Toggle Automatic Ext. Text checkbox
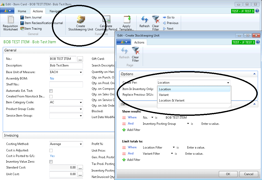This screenshot has height=180, width=262. [x=51, y=91]
